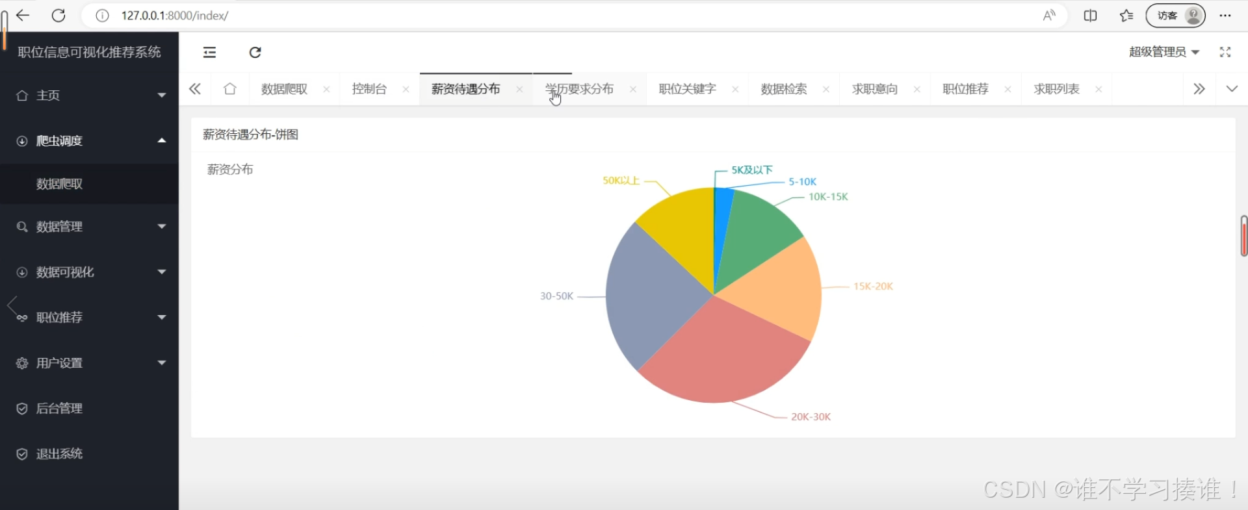
Task: Close the 学历要求分布 tab
Action: [x=632, y=90]
